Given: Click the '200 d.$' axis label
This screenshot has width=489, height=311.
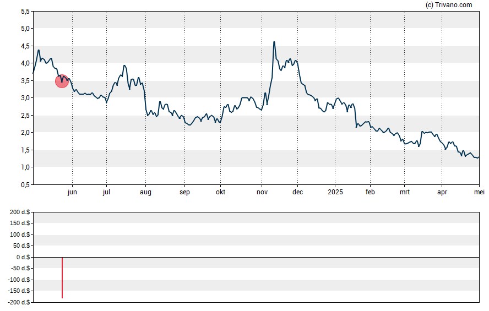Looking at the screenshot, I should pos(20,212).
